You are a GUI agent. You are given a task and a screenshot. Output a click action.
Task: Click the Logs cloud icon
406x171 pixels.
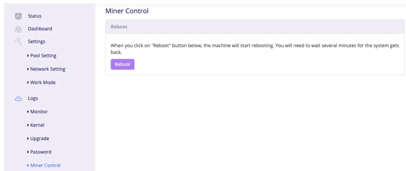[x=18, y=99]
